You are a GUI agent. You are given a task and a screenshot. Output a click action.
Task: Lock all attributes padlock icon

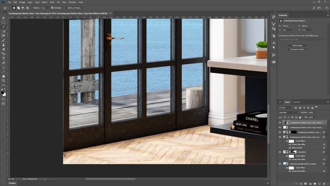click(300, 117)
